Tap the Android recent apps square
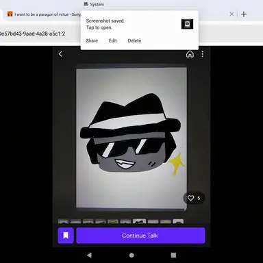The height and width of the screenshot is (263, 263). [x=173, y=255]
